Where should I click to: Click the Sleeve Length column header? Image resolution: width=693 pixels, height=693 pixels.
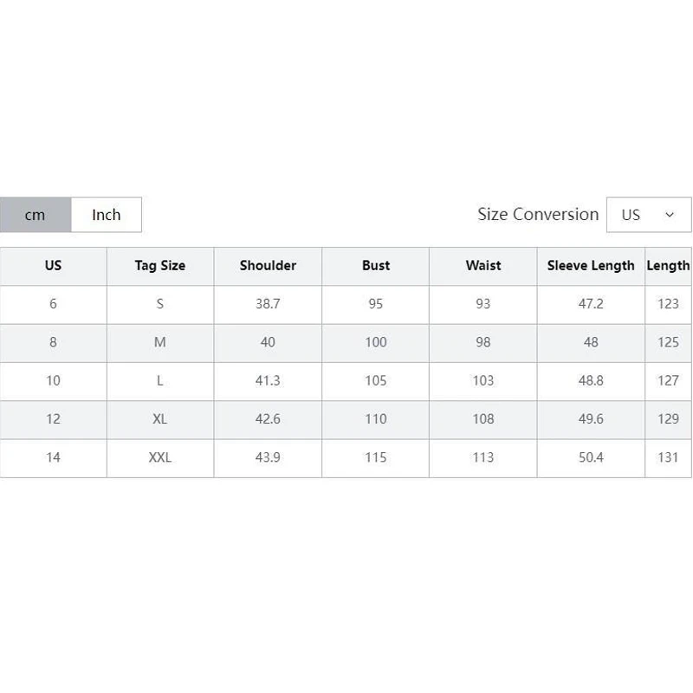591,266
